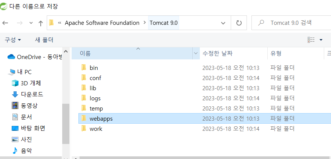
Task: Select the temp folder icon
Action: (x=84, y=108)
